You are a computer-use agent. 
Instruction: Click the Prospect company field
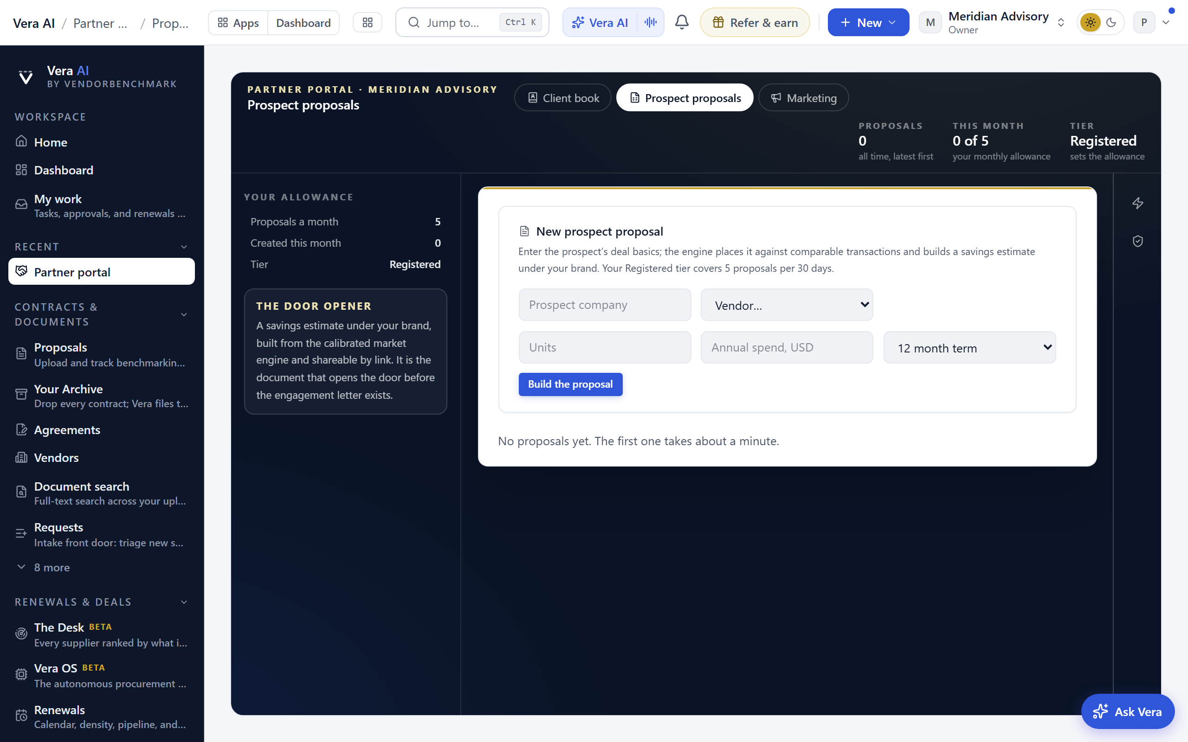605,305
